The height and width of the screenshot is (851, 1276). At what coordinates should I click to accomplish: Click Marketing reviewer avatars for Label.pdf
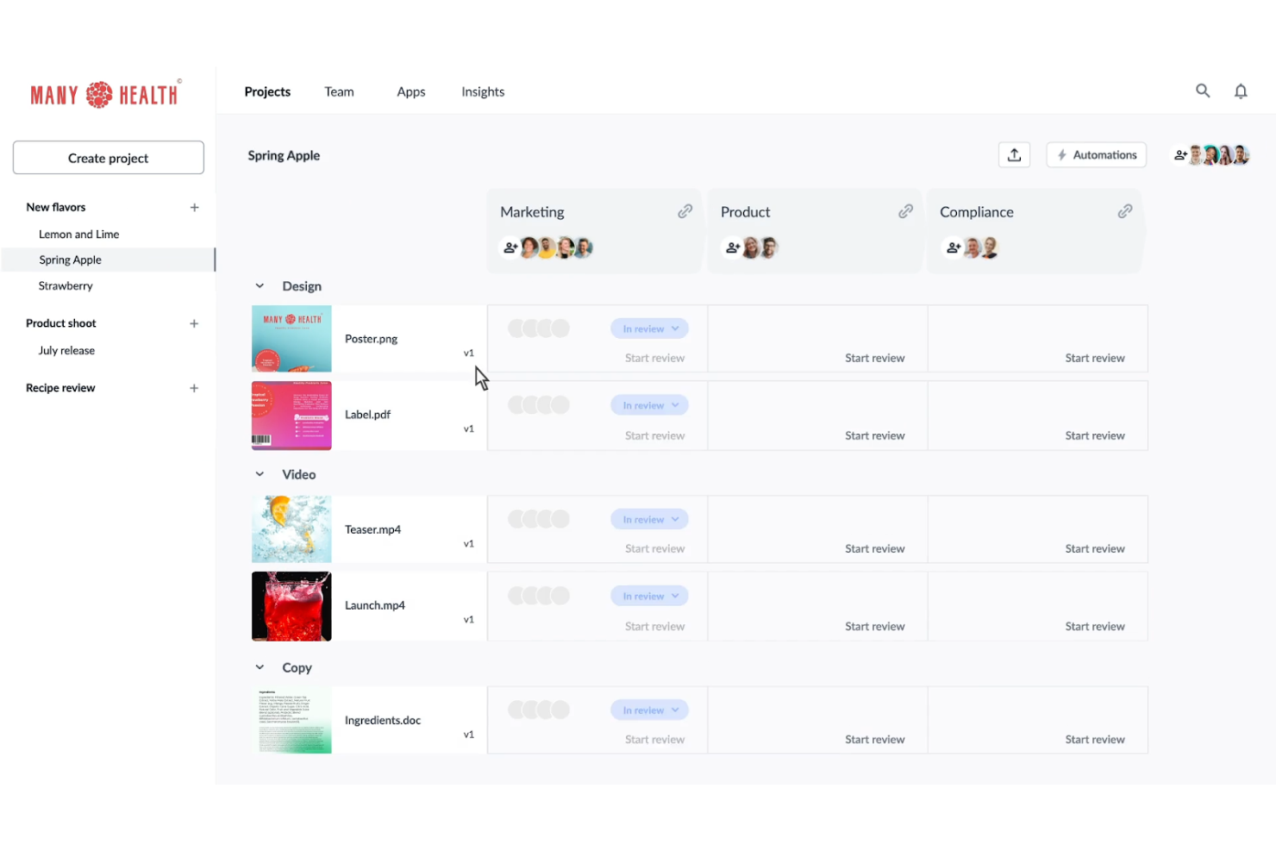(x=539, y=405)
